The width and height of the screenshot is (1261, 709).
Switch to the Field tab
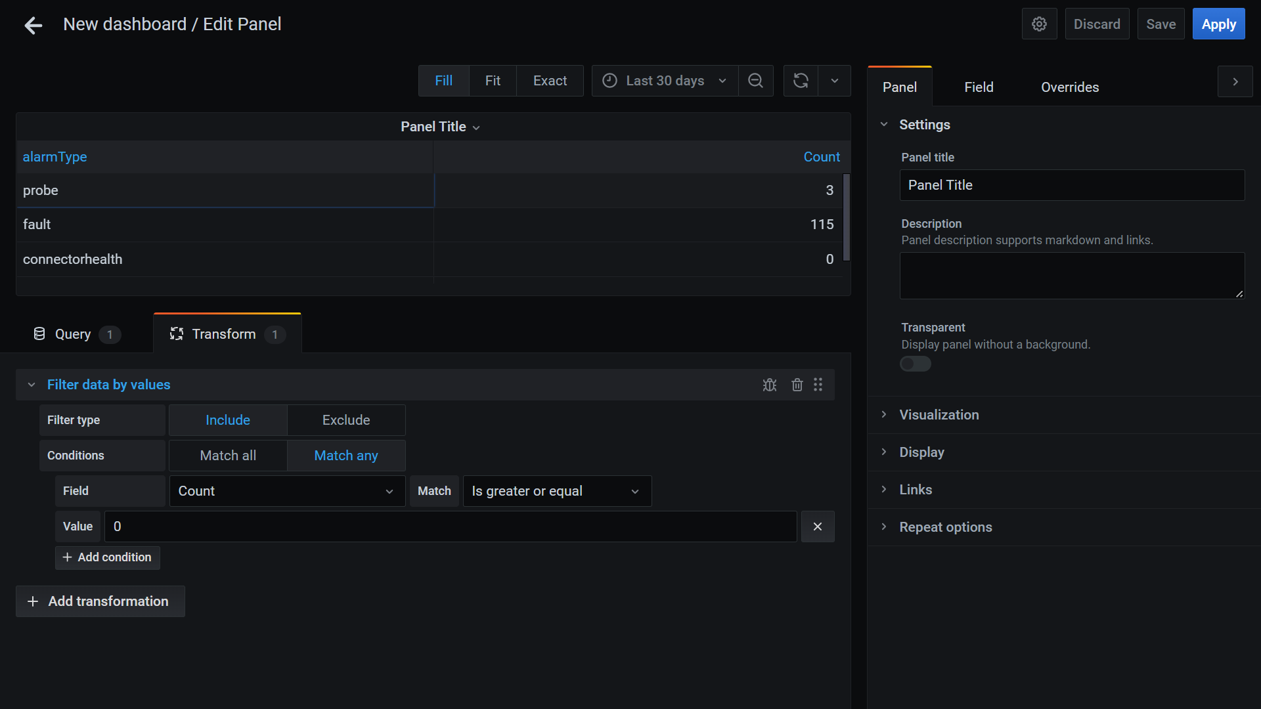pyautogui.click(x=978, y=87)
